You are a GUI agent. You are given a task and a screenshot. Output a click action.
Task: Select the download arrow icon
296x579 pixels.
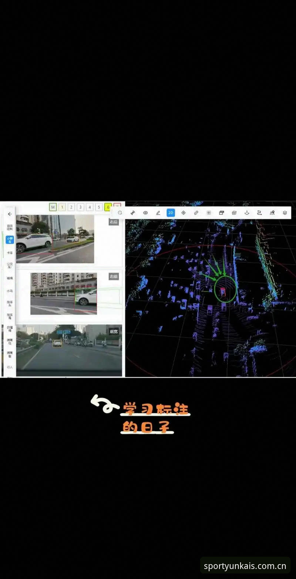(247, 213)
